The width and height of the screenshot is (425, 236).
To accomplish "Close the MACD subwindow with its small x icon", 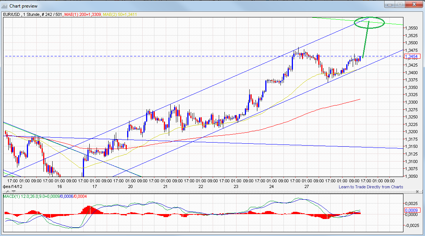I will (x=417, y=191).
